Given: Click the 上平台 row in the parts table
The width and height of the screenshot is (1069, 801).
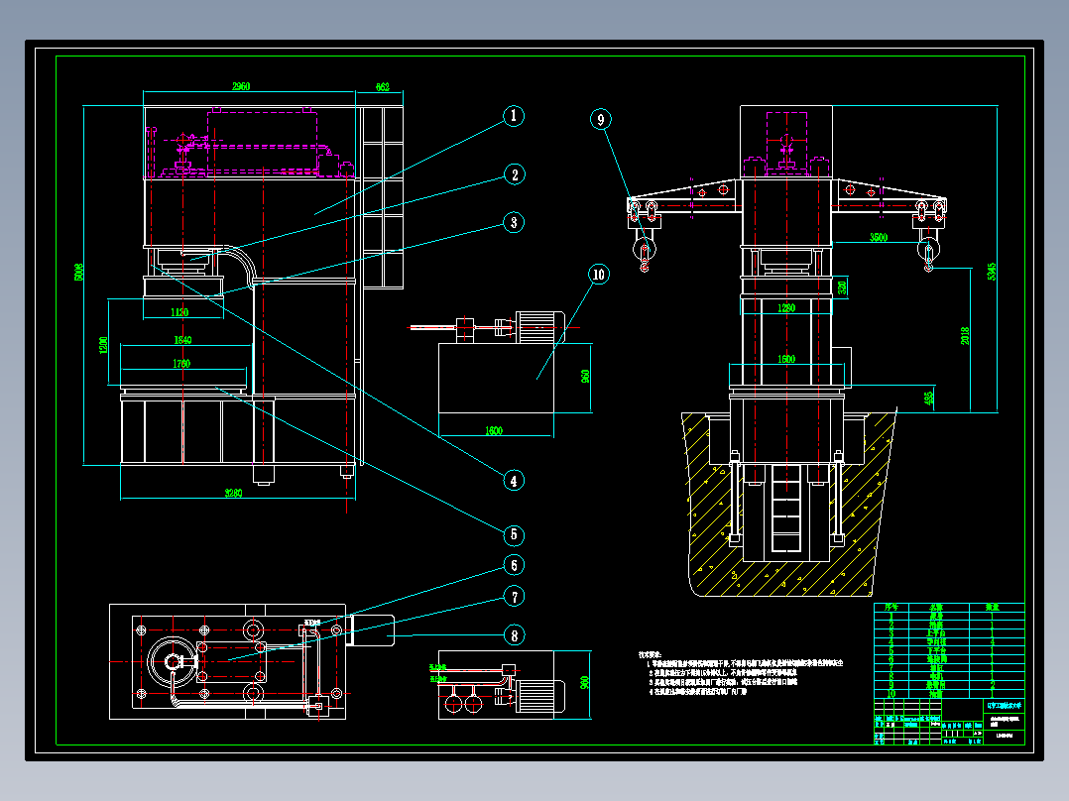Looking at the screenshot, I should tap(949, 633).
